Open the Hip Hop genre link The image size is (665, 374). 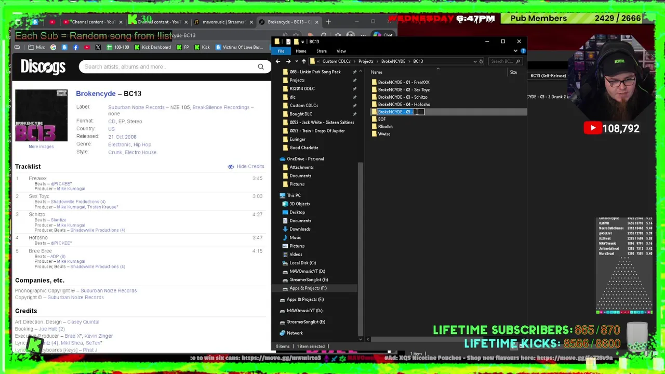click(142, 144)
